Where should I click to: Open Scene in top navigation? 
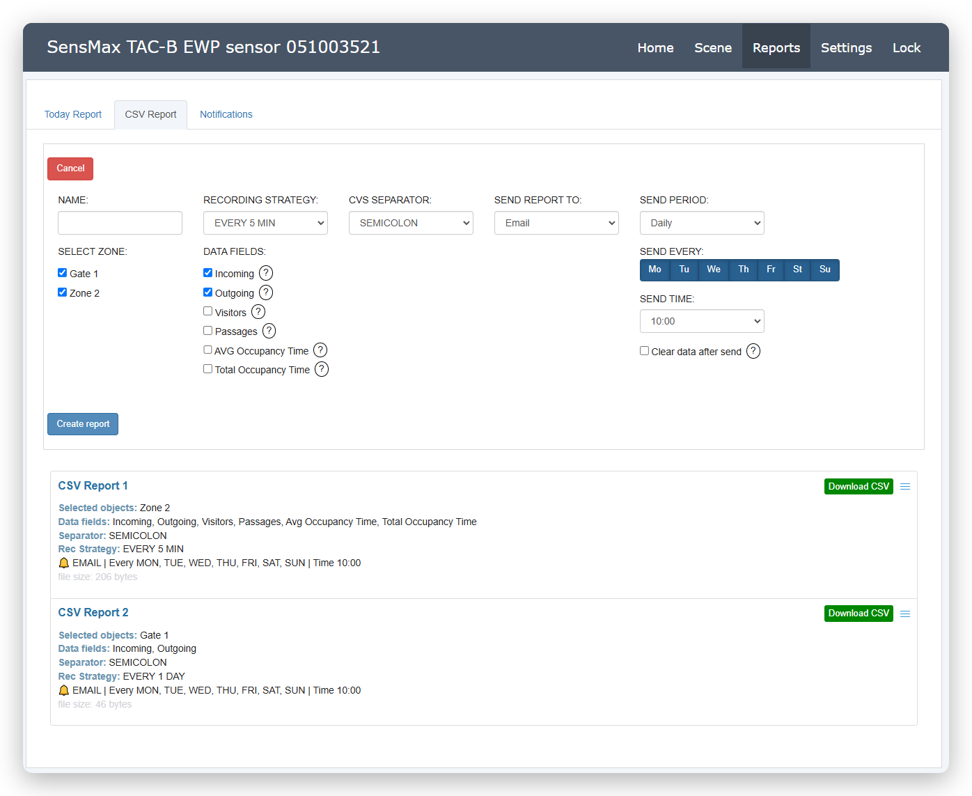(x=713, y=47)
